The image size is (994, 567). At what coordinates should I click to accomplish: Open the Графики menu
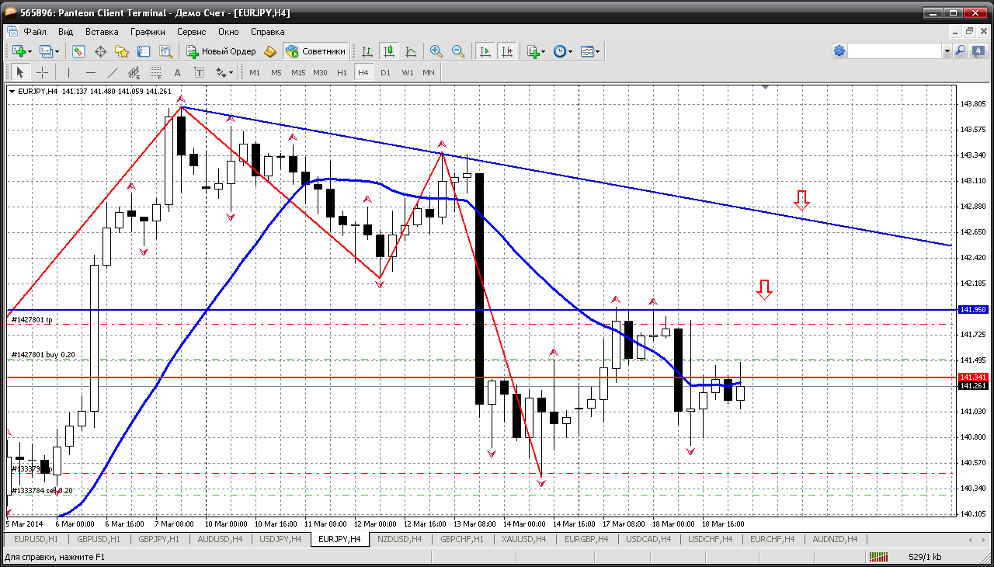click(148, 32)
